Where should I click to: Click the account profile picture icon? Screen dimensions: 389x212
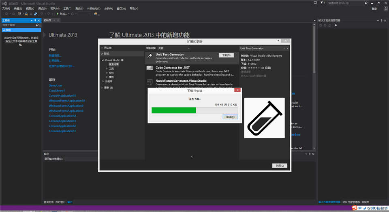coord(386,8)
